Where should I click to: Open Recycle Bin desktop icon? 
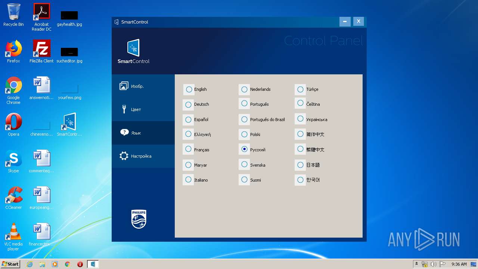(13, 15)
